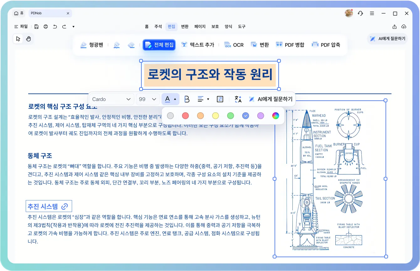Click the save icon next to 파일

[36, 27]
